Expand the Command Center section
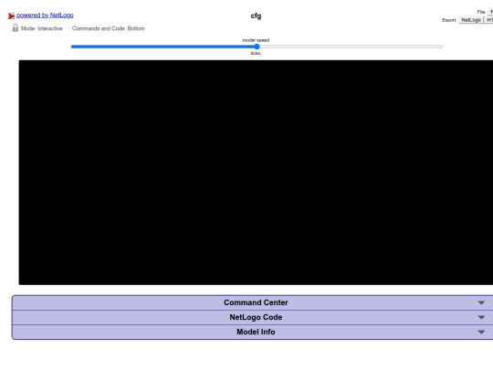Viewport: 493px width, 370px height. click(253, 302)
